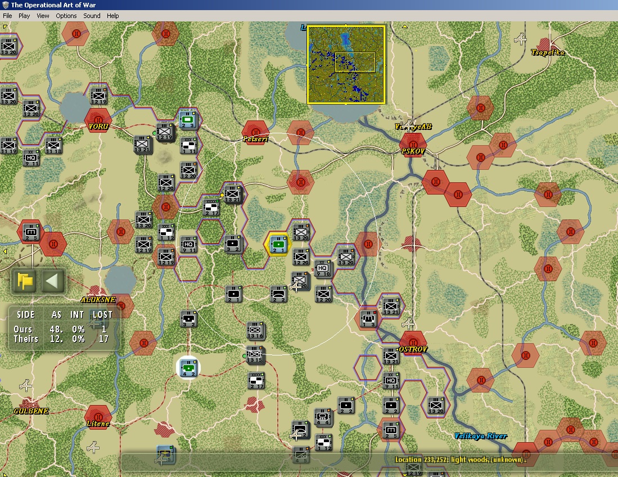Open the View menu
618x477 pixels.
click(x=43, y=16)
